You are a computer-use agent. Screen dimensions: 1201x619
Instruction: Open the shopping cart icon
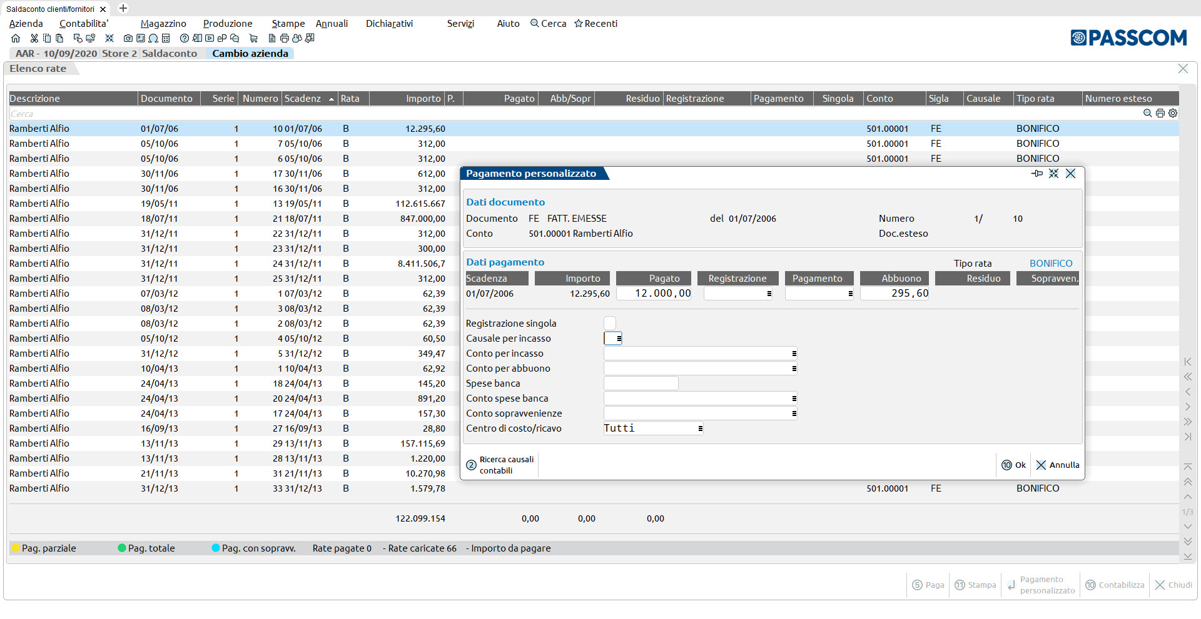click(253, 38)
